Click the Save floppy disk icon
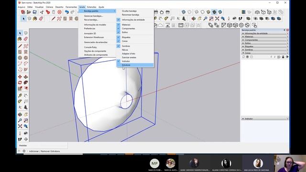Screen dimensions: 306x172 tap(34, 12)
